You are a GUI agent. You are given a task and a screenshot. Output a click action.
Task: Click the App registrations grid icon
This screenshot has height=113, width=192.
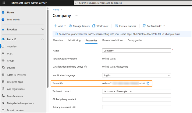[x=3, y=89]
